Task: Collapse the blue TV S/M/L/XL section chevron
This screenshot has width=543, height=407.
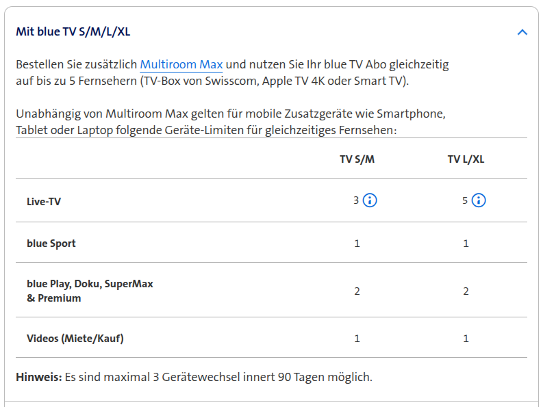Action: 522,32
